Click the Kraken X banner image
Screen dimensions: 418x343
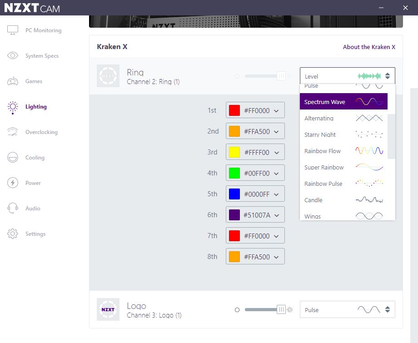(246, 21)
